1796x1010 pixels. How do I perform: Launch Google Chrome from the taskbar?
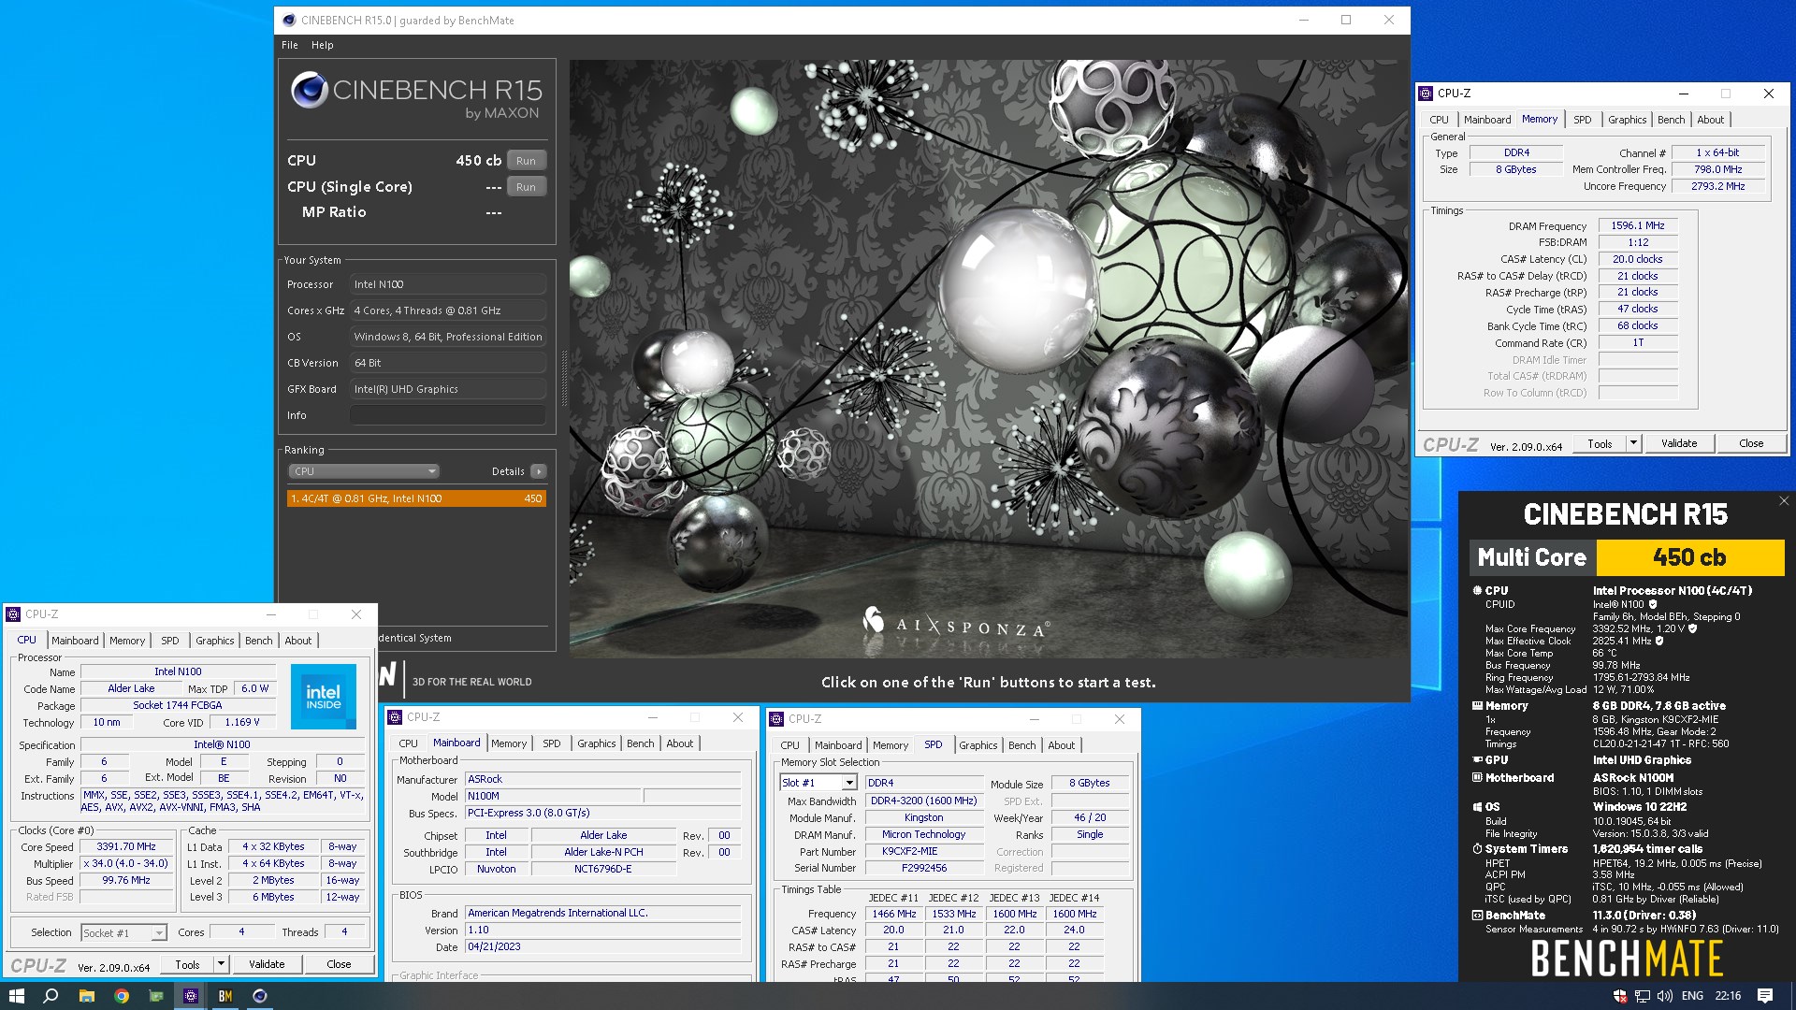coord(122,996)
